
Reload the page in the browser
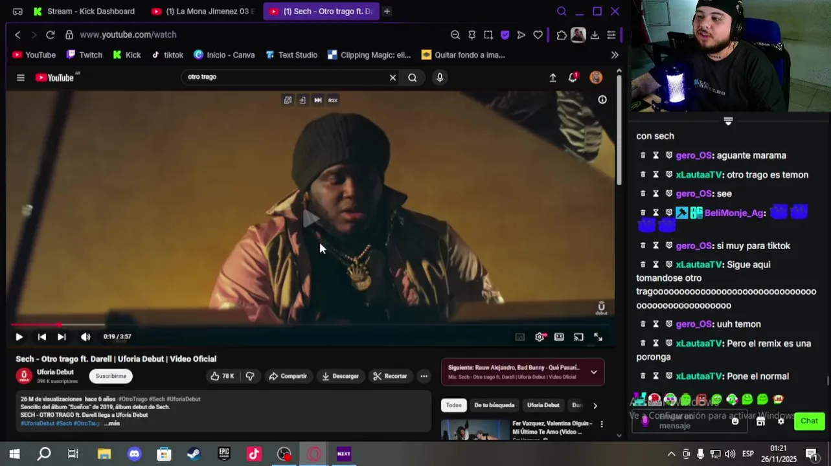(51, 35)
